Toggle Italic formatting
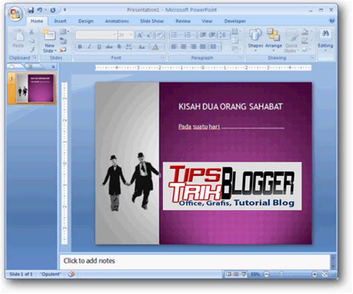 click(x=89, y=47)
